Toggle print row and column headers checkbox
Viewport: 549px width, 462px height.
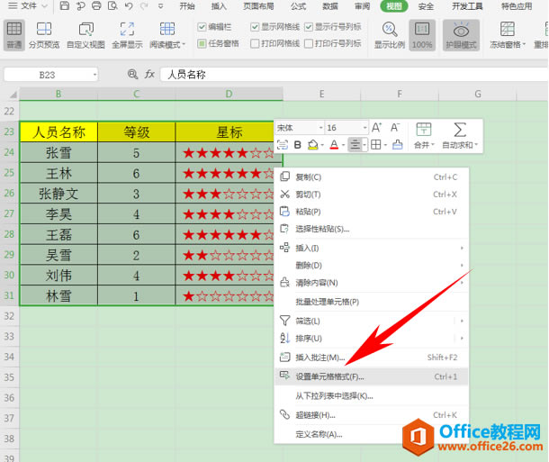point(309,44)
